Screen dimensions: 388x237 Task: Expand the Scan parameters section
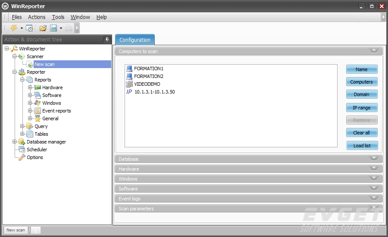(x=374, y=207)
